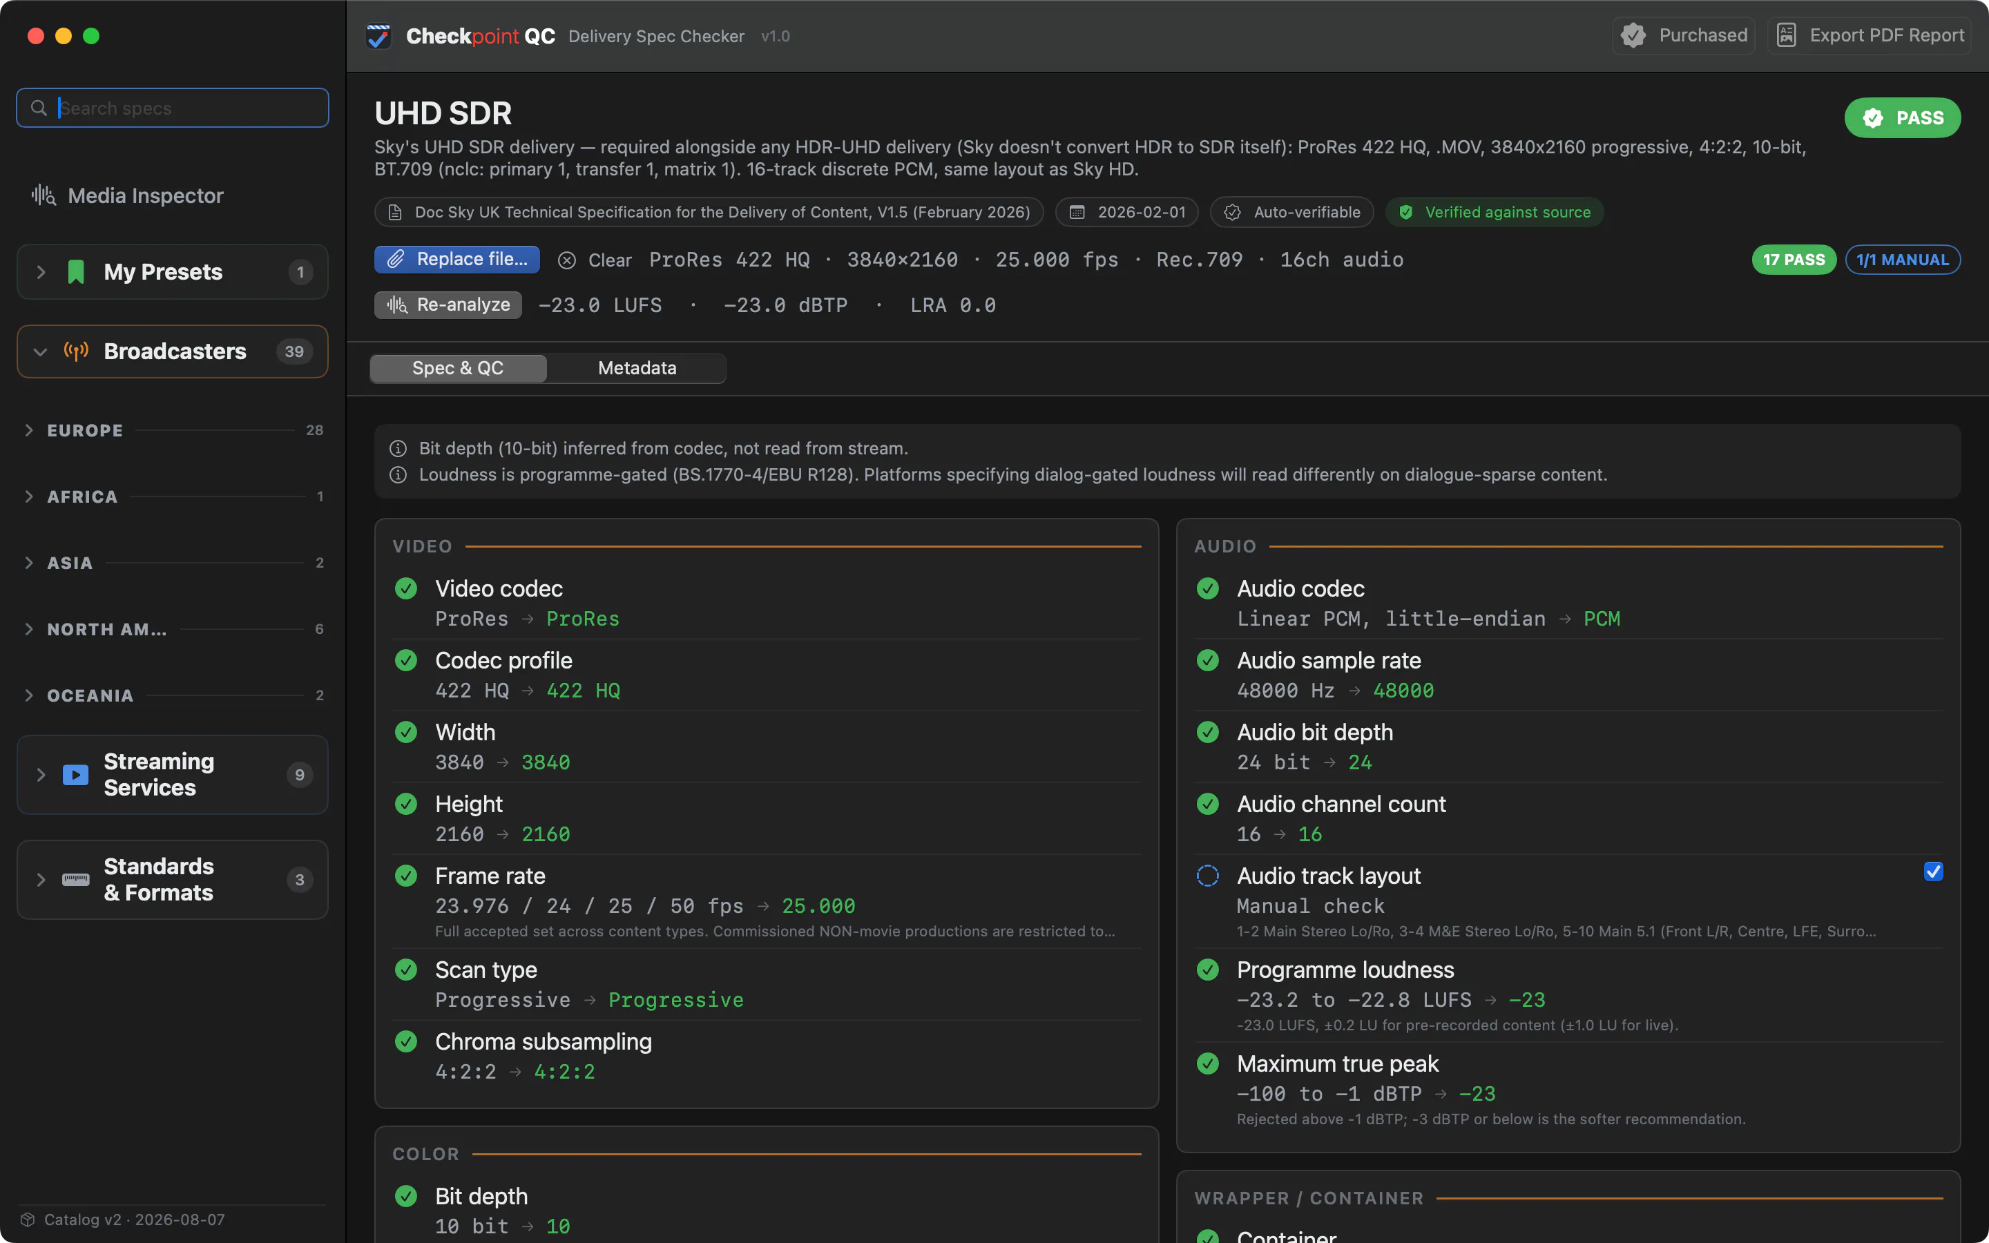The width and height of the screenshot is (1989, 1243).
Task: Expand the Africa region
Action: [x=30, y=497]
